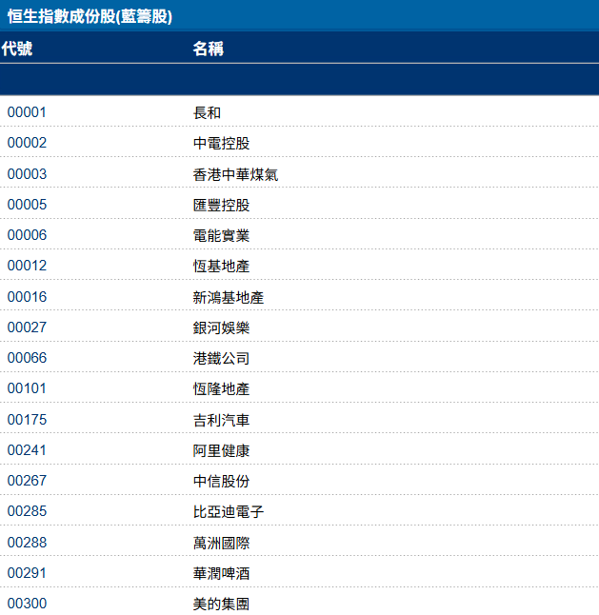The image size is (599, 615).
Task: Open the 長和 stock entry
Action: pyautogui.click(x=207, y=112)
